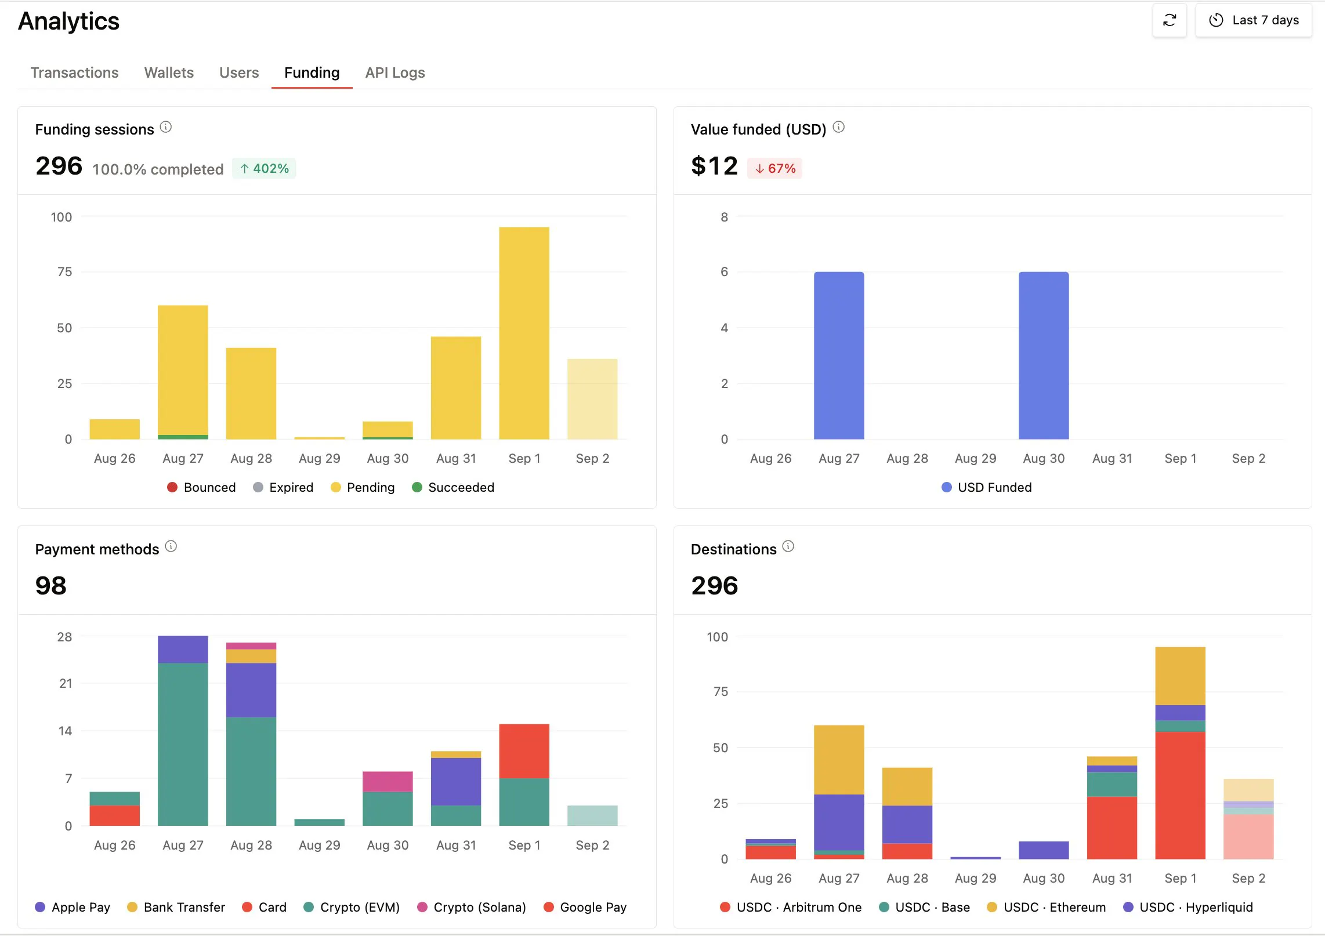Click the Analytics page heading
The image size is (1325, 936).
[x=68, y=21]
